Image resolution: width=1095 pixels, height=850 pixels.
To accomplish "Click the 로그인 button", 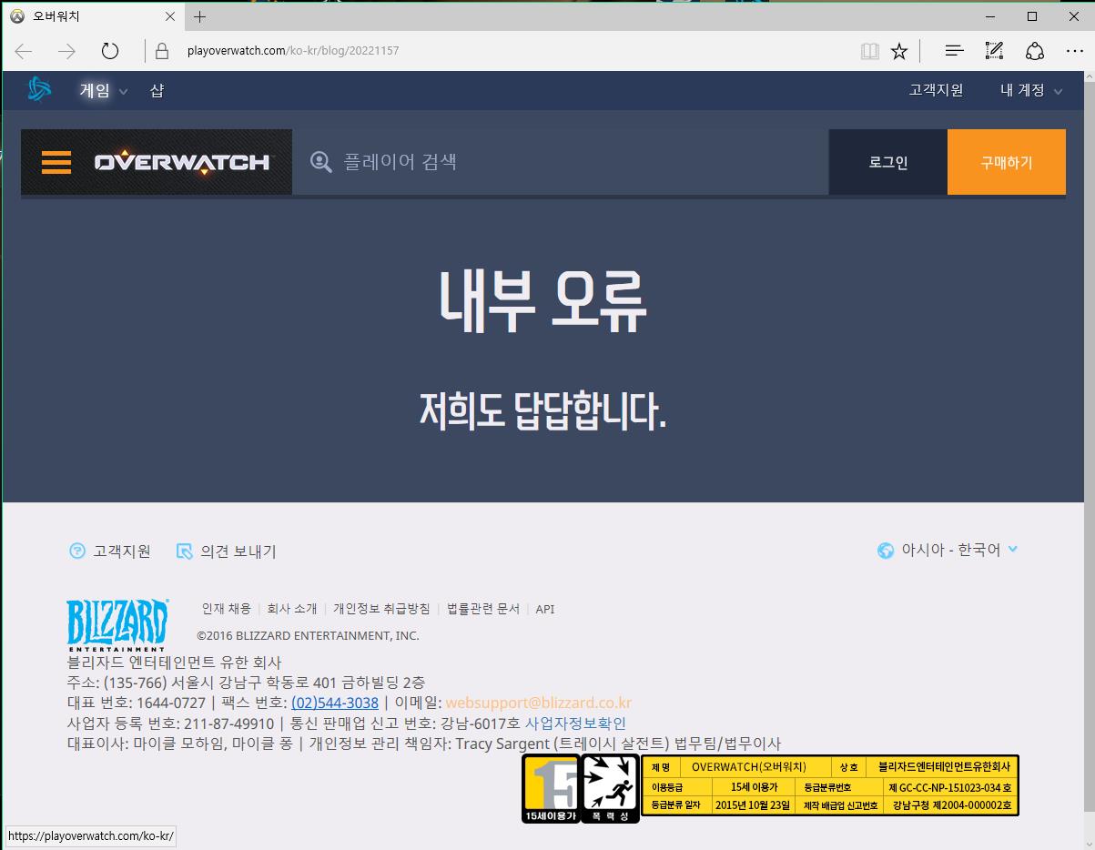I will pos(887,162).
